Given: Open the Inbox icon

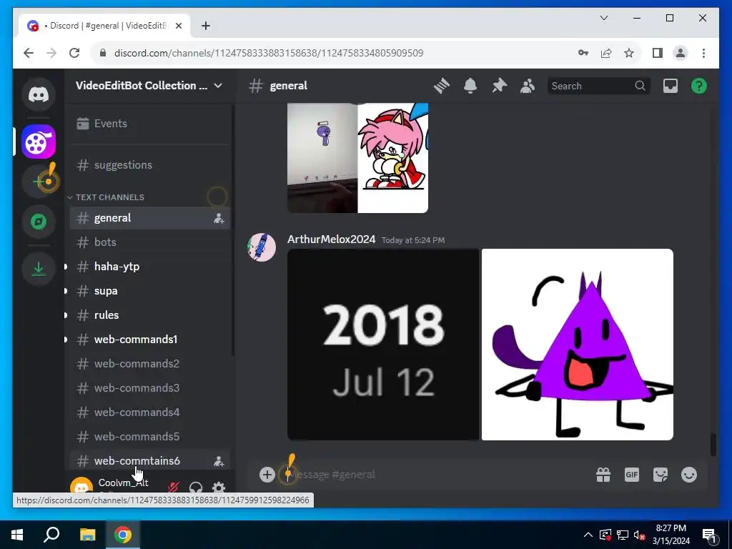Looking at the screenshot, I should tap(671, 86).
